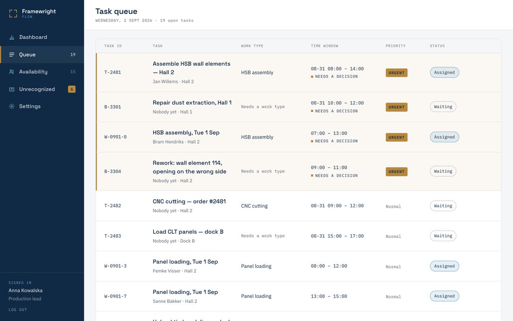Click the Dashboard bar-chart icon
This screenshot has width=513, height=321.
12,37
